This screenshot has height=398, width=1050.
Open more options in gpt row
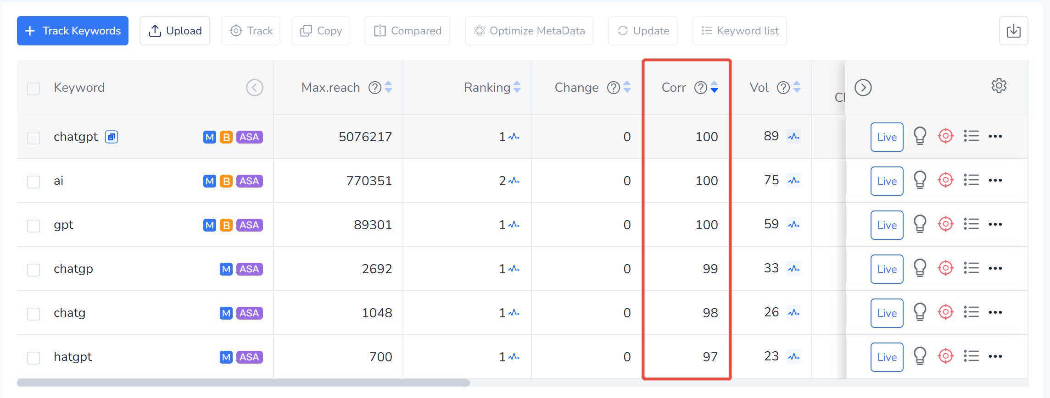995,224
